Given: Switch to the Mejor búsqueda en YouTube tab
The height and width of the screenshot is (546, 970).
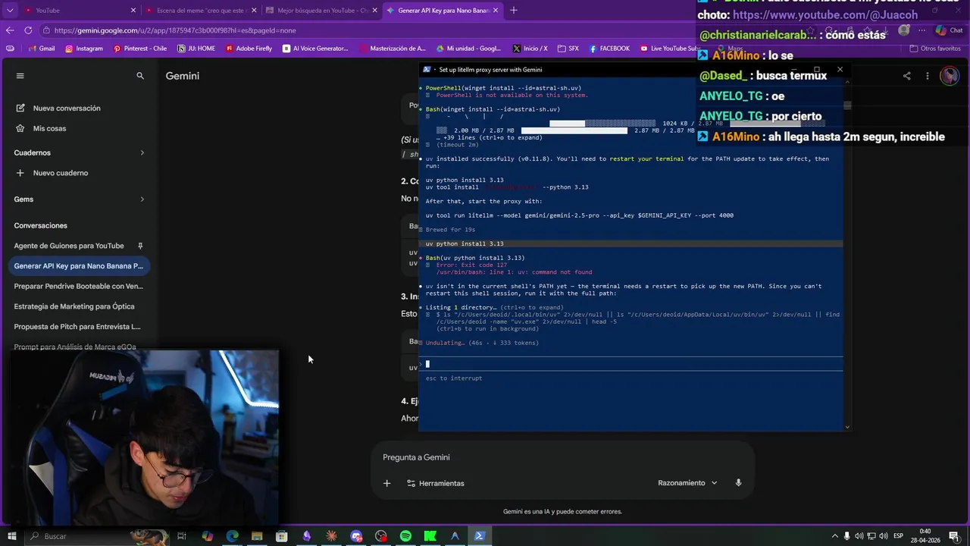Looking at the screenshot, I should 322,11.
